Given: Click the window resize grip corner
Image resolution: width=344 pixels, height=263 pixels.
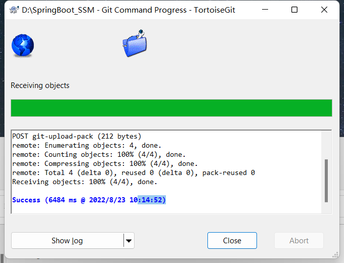Looking at the screenshot, I should [x=335, y=255].
